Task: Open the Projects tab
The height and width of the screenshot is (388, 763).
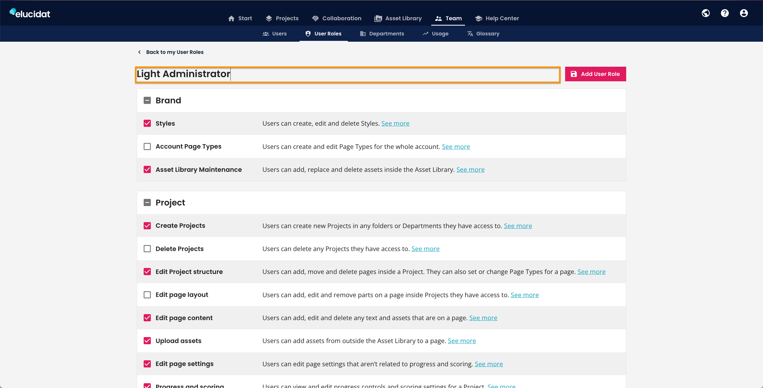Action: [282, 18]
